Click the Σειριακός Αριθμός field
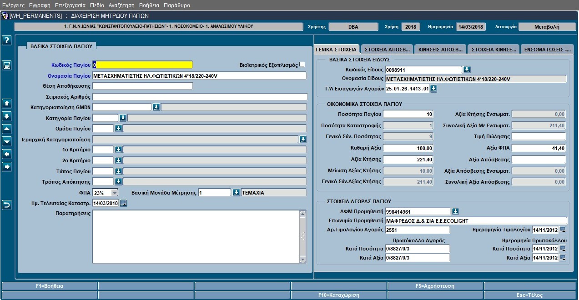The width and height of the screenshot is (579, 300). point(200,97)
